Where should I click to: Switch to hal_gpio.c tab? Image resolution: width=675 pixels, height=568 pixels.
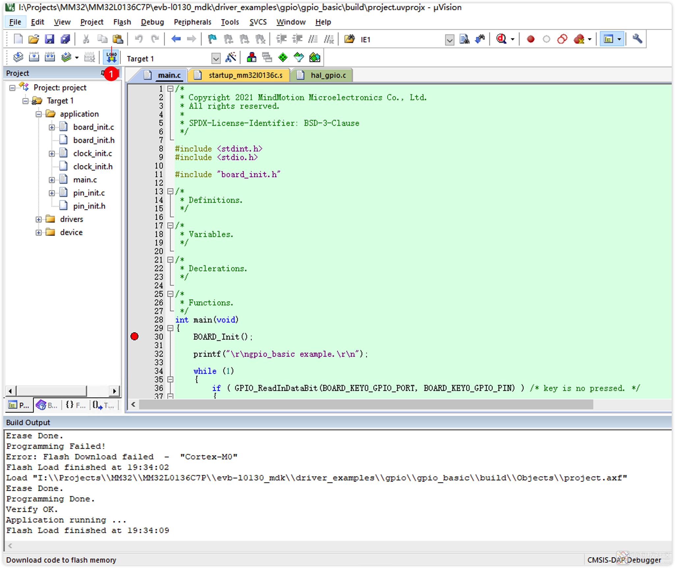[322, 75]
